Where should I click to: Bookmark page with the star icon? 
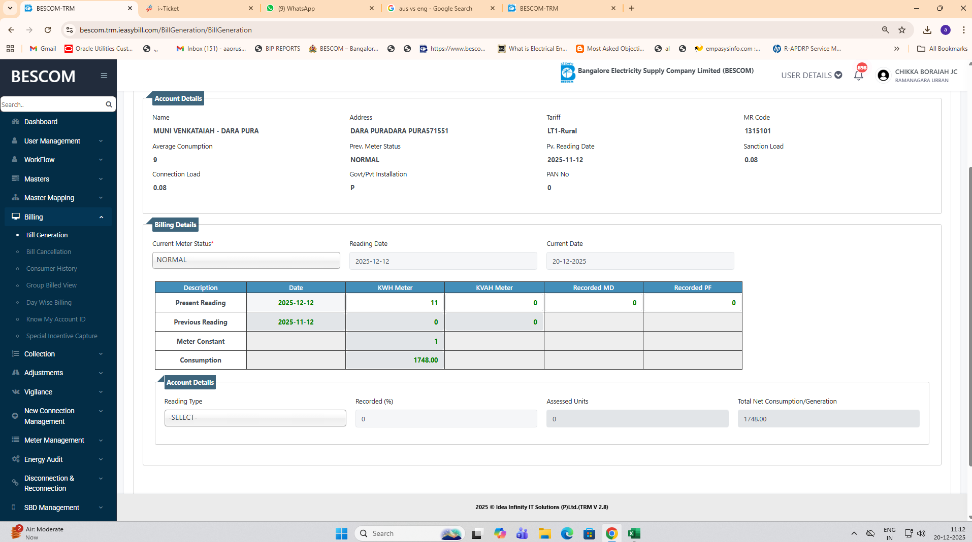click(x=902, y=30)
